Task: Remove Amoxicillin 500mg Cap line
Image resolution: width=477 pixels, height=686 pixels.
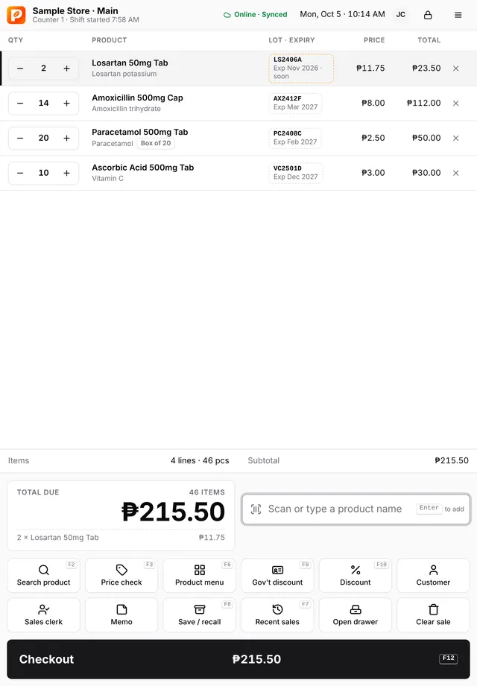Action: pyautogui.click(x=455, y=104)
